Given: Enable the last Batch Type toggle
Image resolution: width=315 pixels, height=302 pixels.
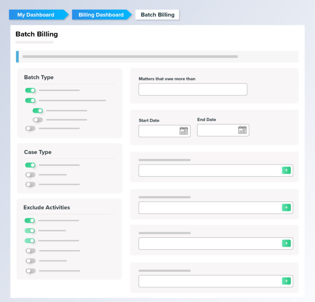Looking at the screenshot, I should [x=30, y=128].
